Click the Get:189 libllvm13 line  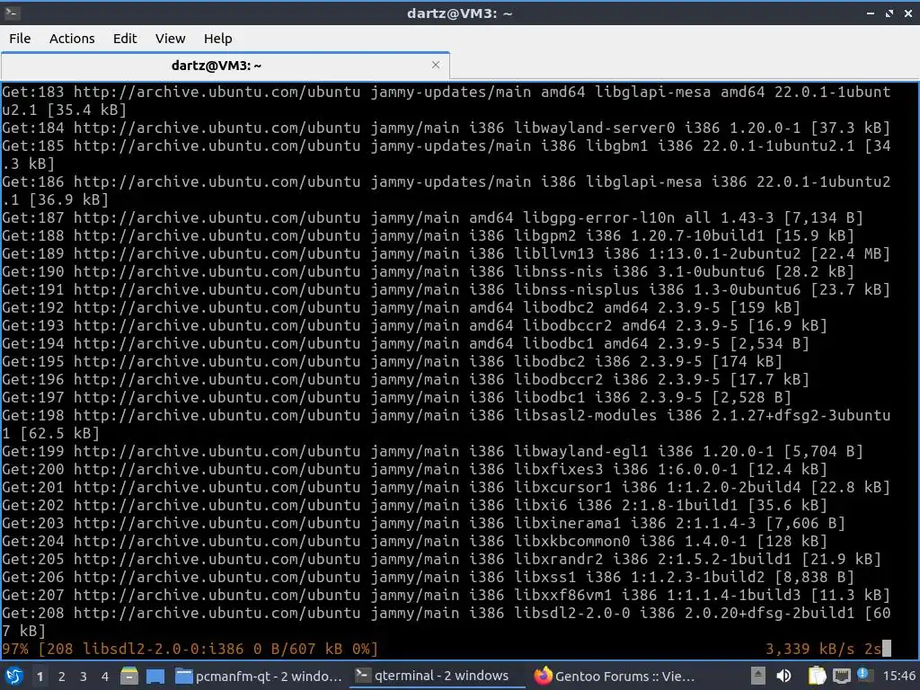tap(446, 253)
